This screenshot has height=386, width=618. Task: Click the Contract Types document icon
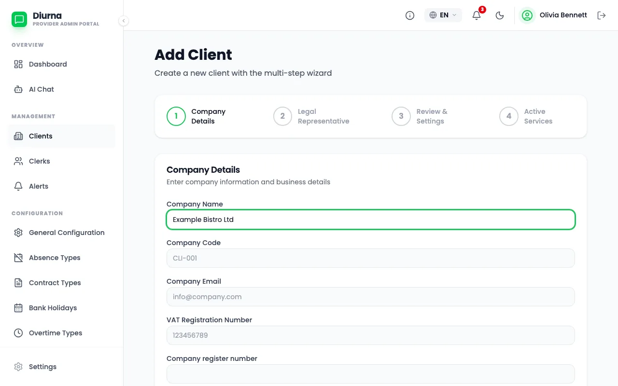coord(18,283)
